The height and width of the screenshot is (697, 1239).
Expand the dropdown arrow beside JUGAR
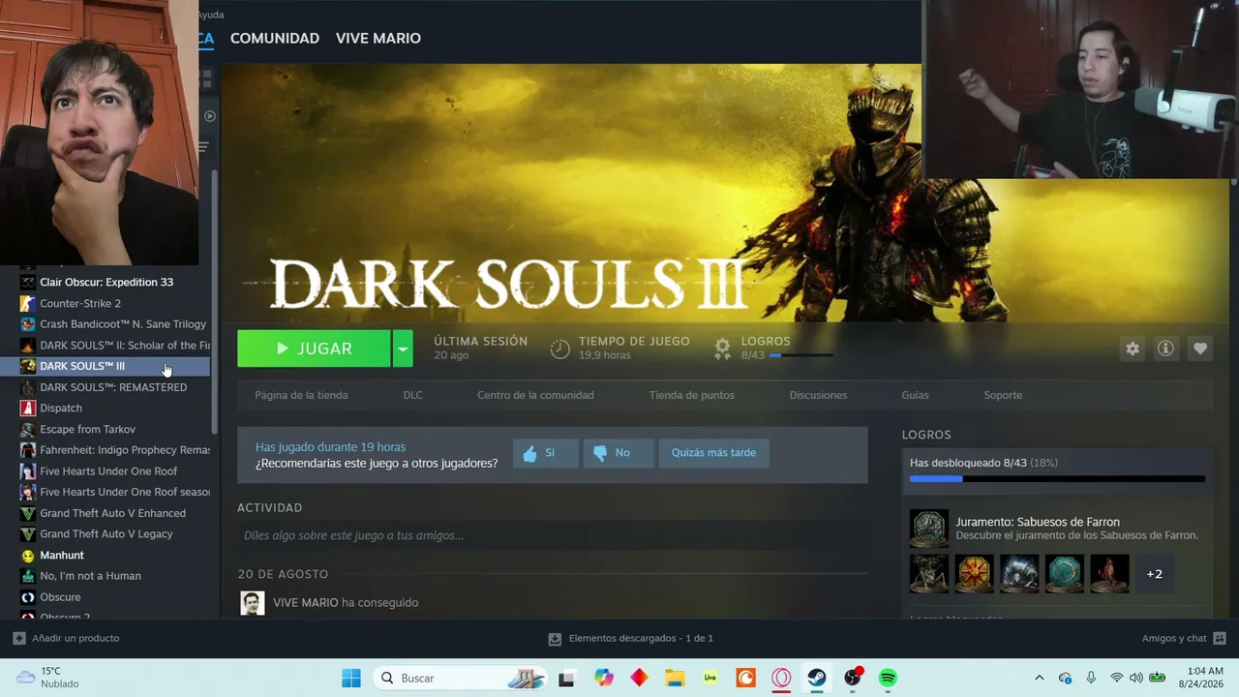pyautogui.click(x=403, y=348)
